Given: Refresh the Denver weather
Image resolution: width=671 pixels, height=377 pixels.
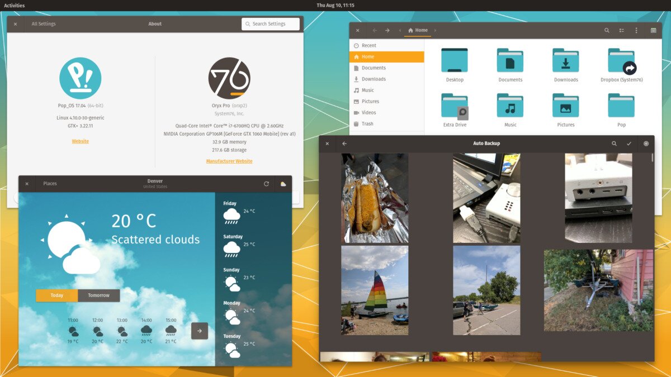Looking at the screenshot, I should [267, 184].
